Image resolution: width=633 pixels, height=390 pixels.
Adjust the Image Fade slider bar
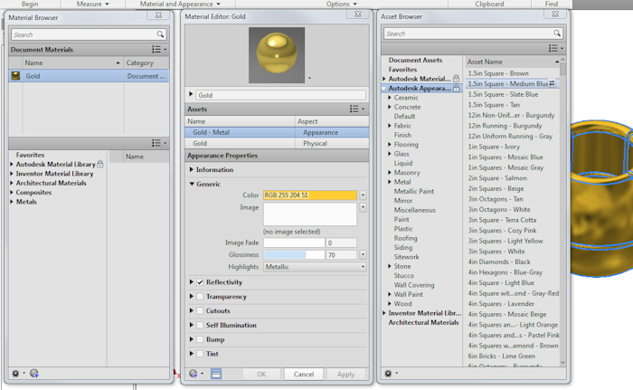click(294, 243)
